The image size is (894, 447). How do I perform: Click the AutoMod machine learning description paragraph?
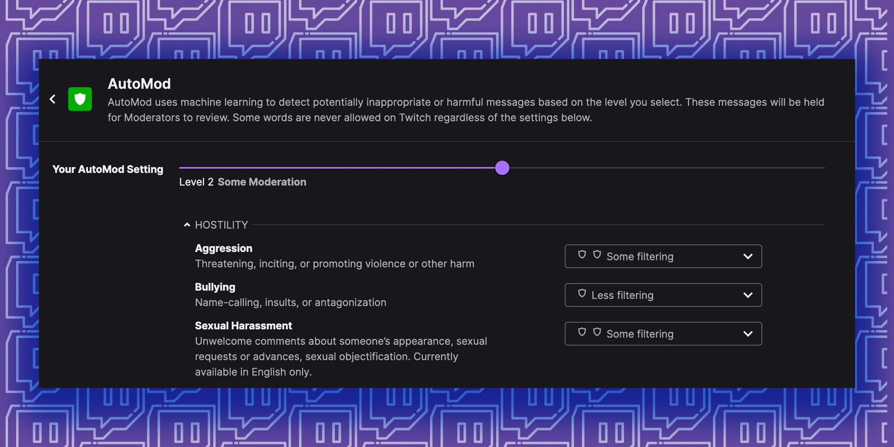coord(466,110)
